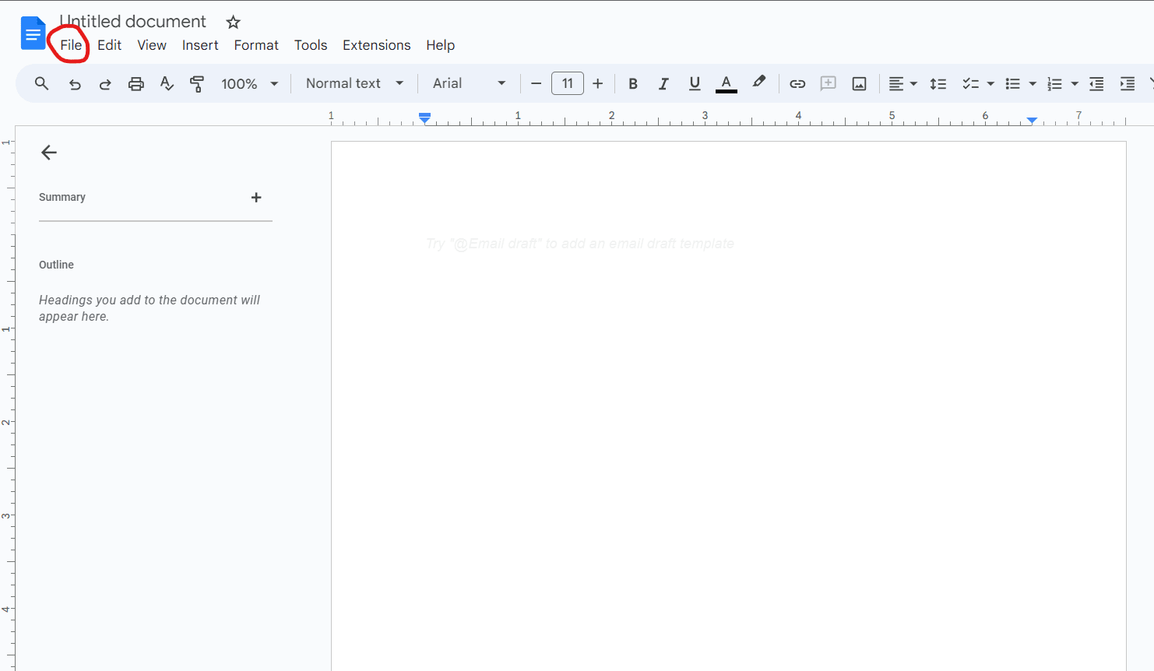Rename the Untitled document title
Screen dimensions: 1154x671
tap(133, 22)
